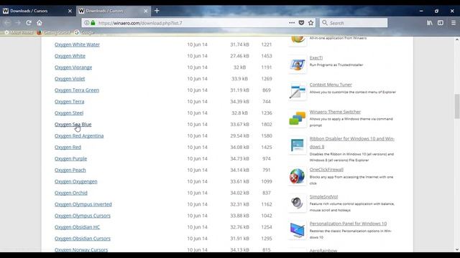Open the Oxygen Red link
The width and height of the screenshot is (460, 258).
click(x=68, y=147)
